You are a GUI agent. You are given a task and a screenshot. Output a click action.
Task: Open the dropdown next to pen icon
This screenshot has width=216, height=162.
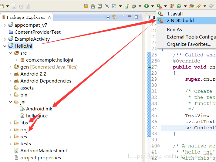pyautogui.click(x=205, y=6)
